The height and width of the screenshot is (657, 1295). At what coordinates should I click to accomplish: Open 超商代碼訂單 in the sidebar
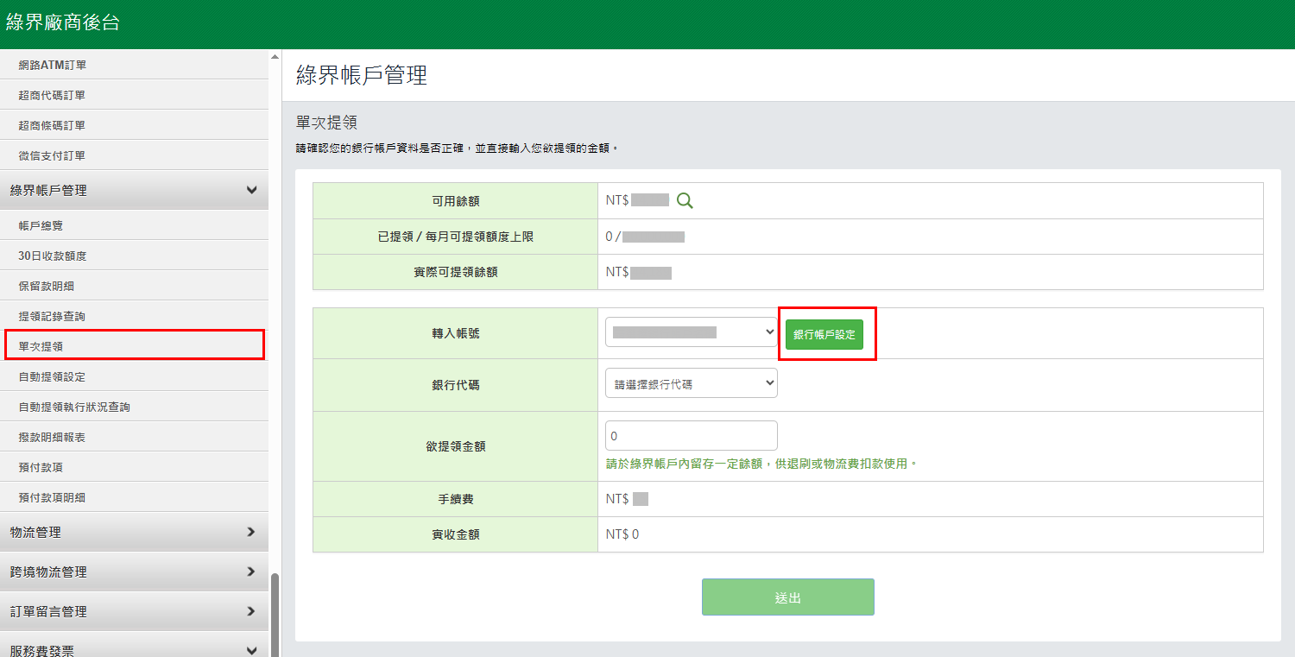point(134,95)
